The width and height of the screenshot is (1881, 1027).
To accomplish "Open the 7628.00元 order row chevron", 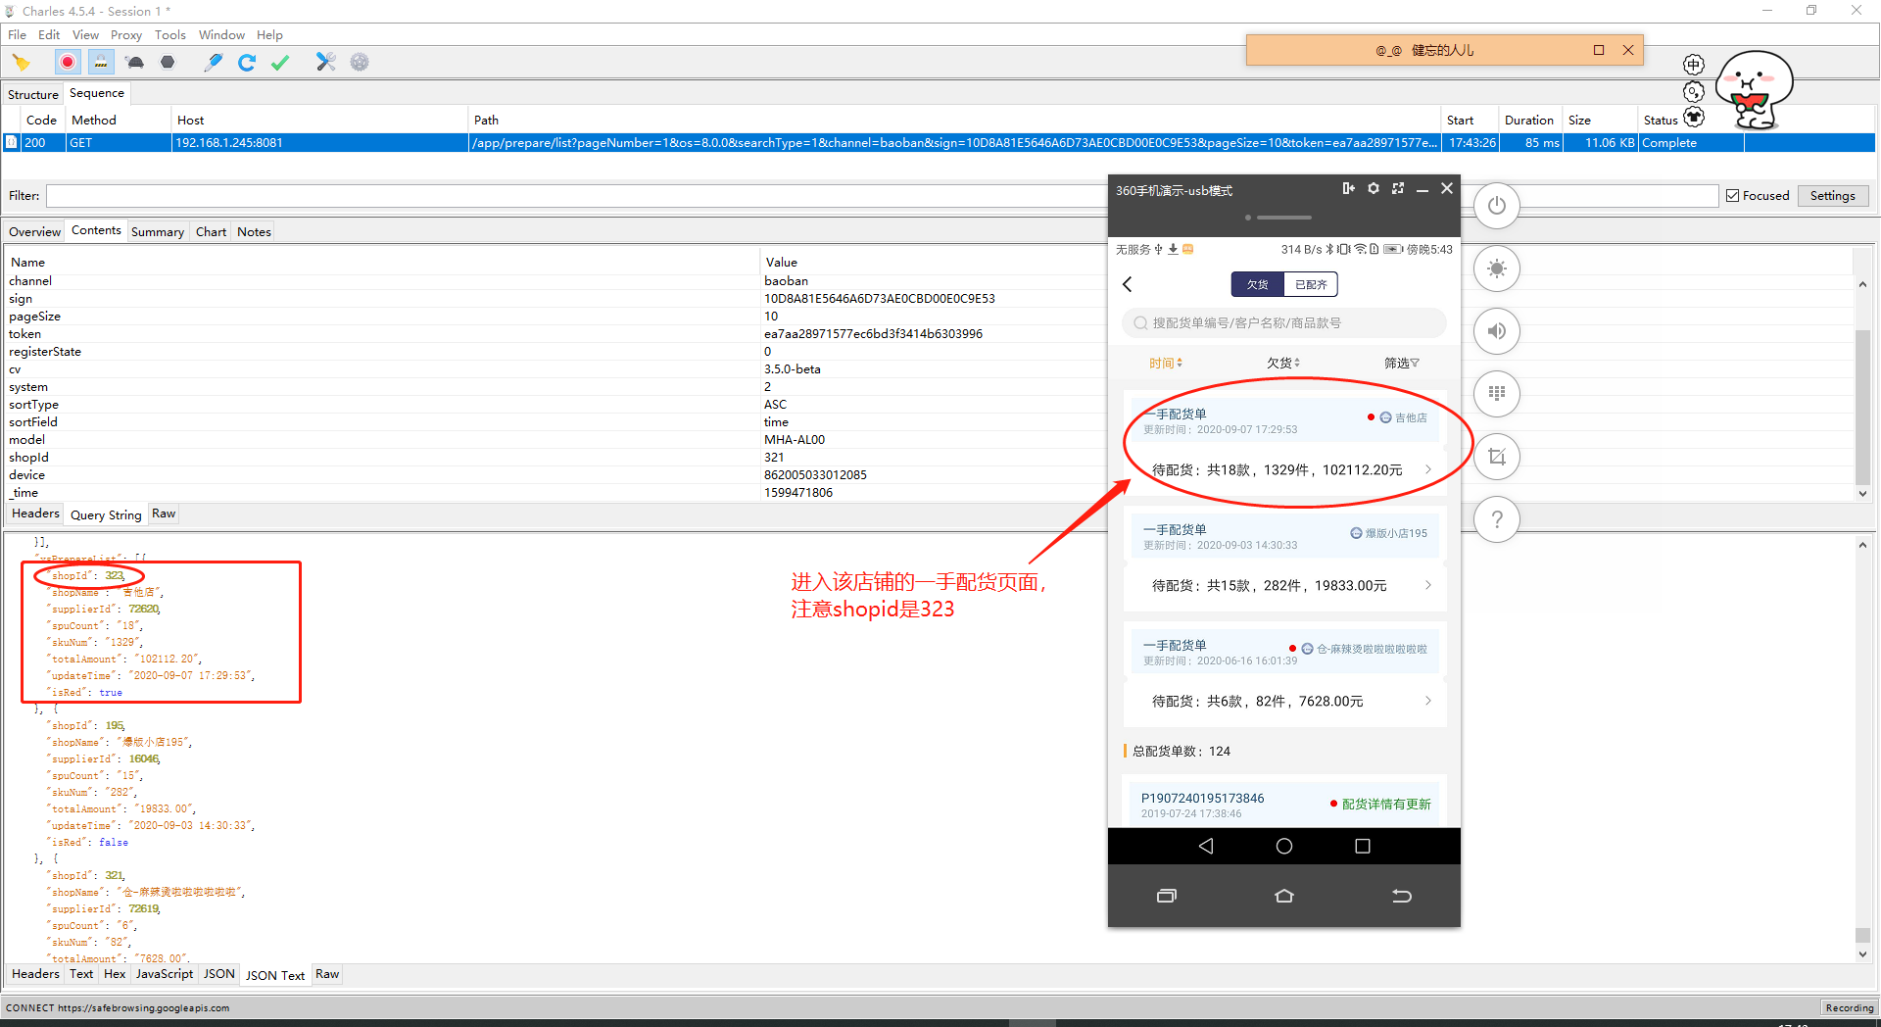I will 1428,701.
